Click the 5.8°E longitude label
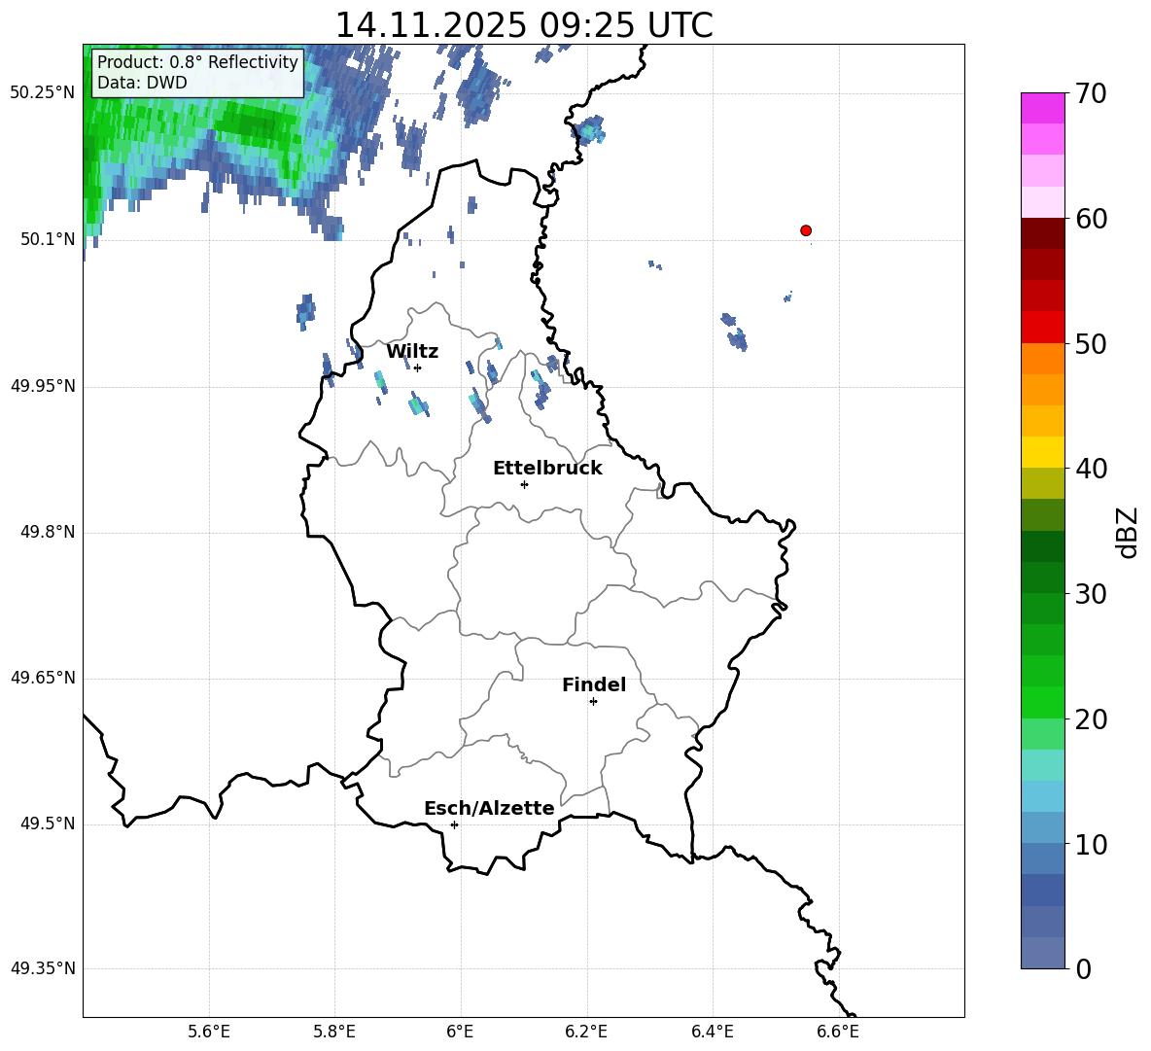The image size is (1151, 1051). 334,1032
